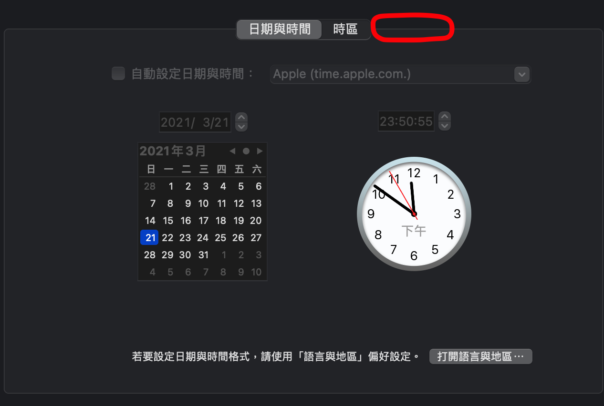604x406 pixels.
Task: Pick March 10 in the calendar
Action: [204, 203]
